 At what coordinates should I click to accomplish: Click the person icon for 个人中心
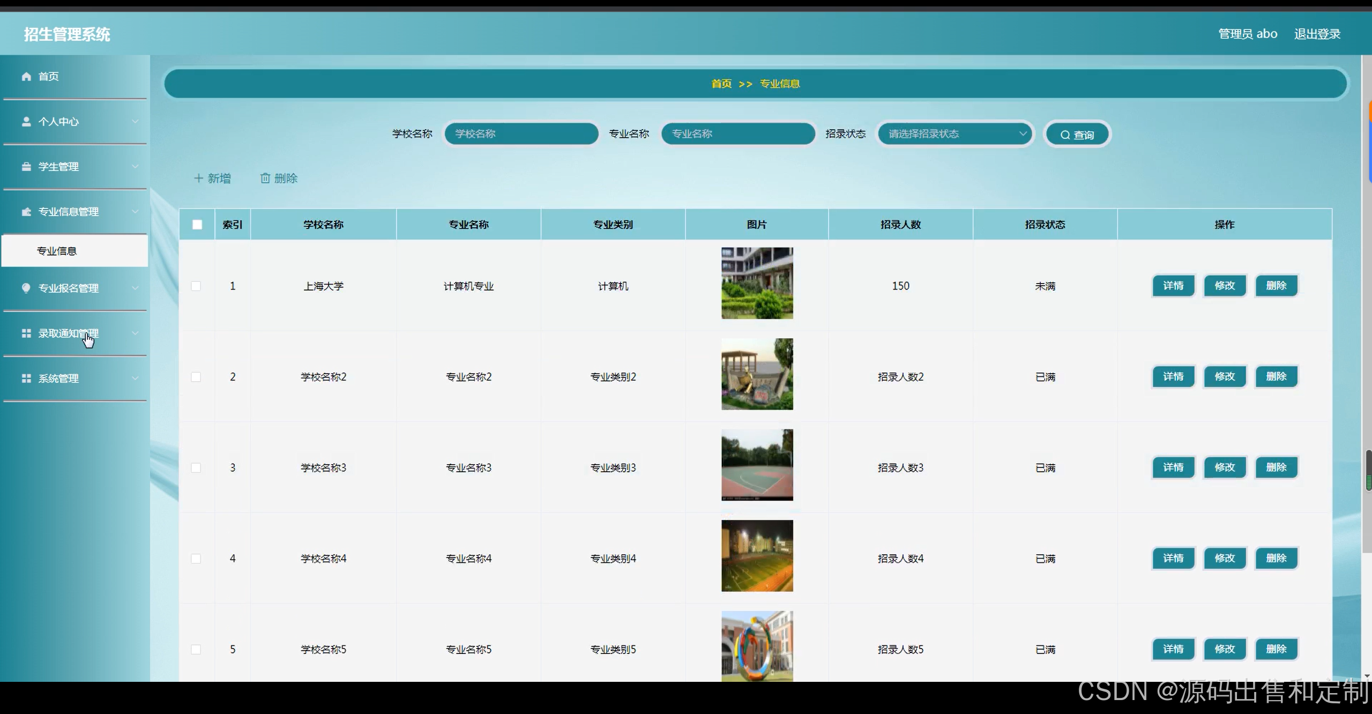tap(26, 122)
